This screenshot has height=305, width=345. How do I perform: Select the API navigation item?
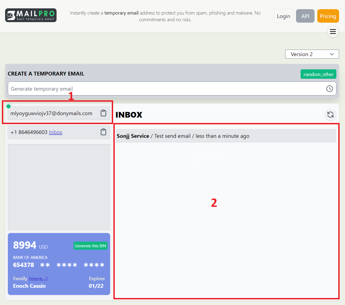pyautogui.click(x=305, y=16)
